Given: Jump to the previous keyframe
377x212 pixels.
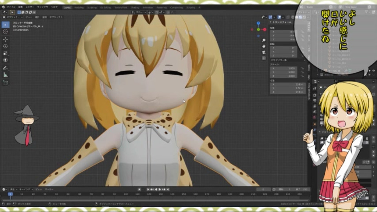Looking at the screenshot, I should 152,189.
